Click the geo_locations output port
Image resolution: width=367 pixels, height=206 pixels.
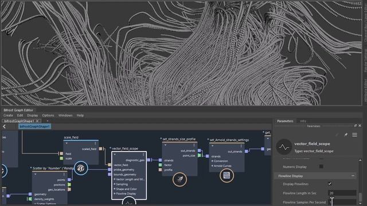pyautogui.click(x=69, y=189)
